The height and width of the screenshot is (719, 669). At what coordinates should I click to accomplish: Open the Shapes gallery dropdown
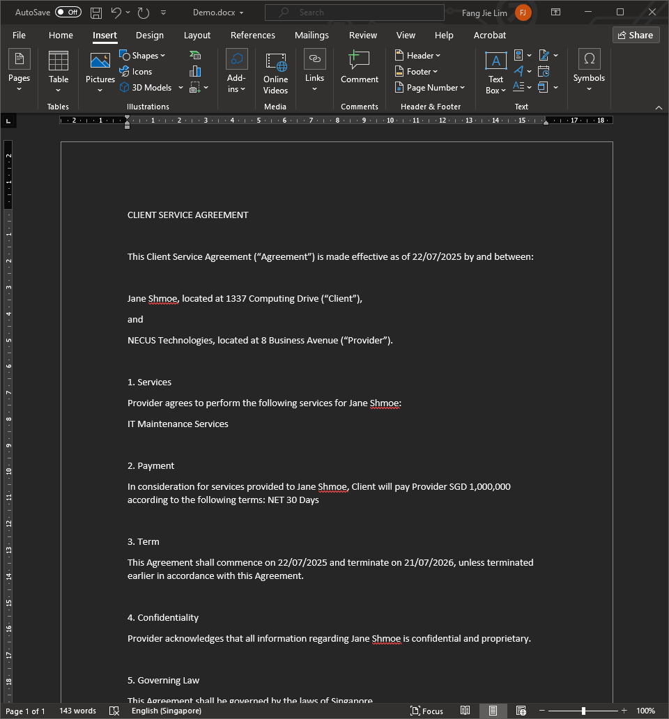click(x=143, y=56)
